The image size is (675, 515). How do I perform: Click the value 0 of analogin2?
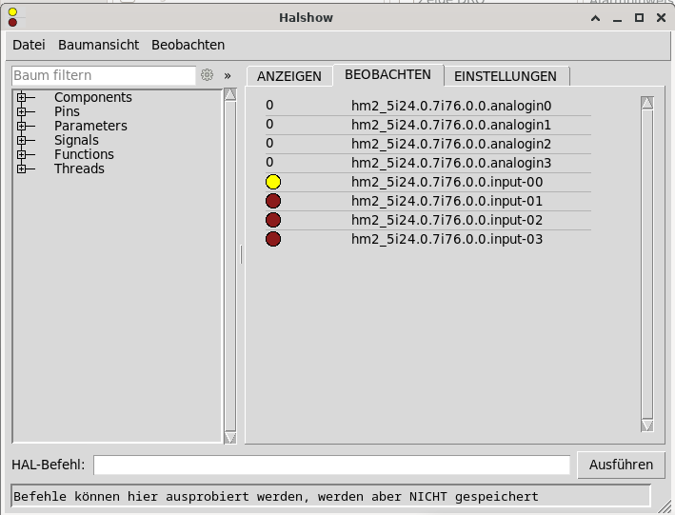[x=269, y=143]
